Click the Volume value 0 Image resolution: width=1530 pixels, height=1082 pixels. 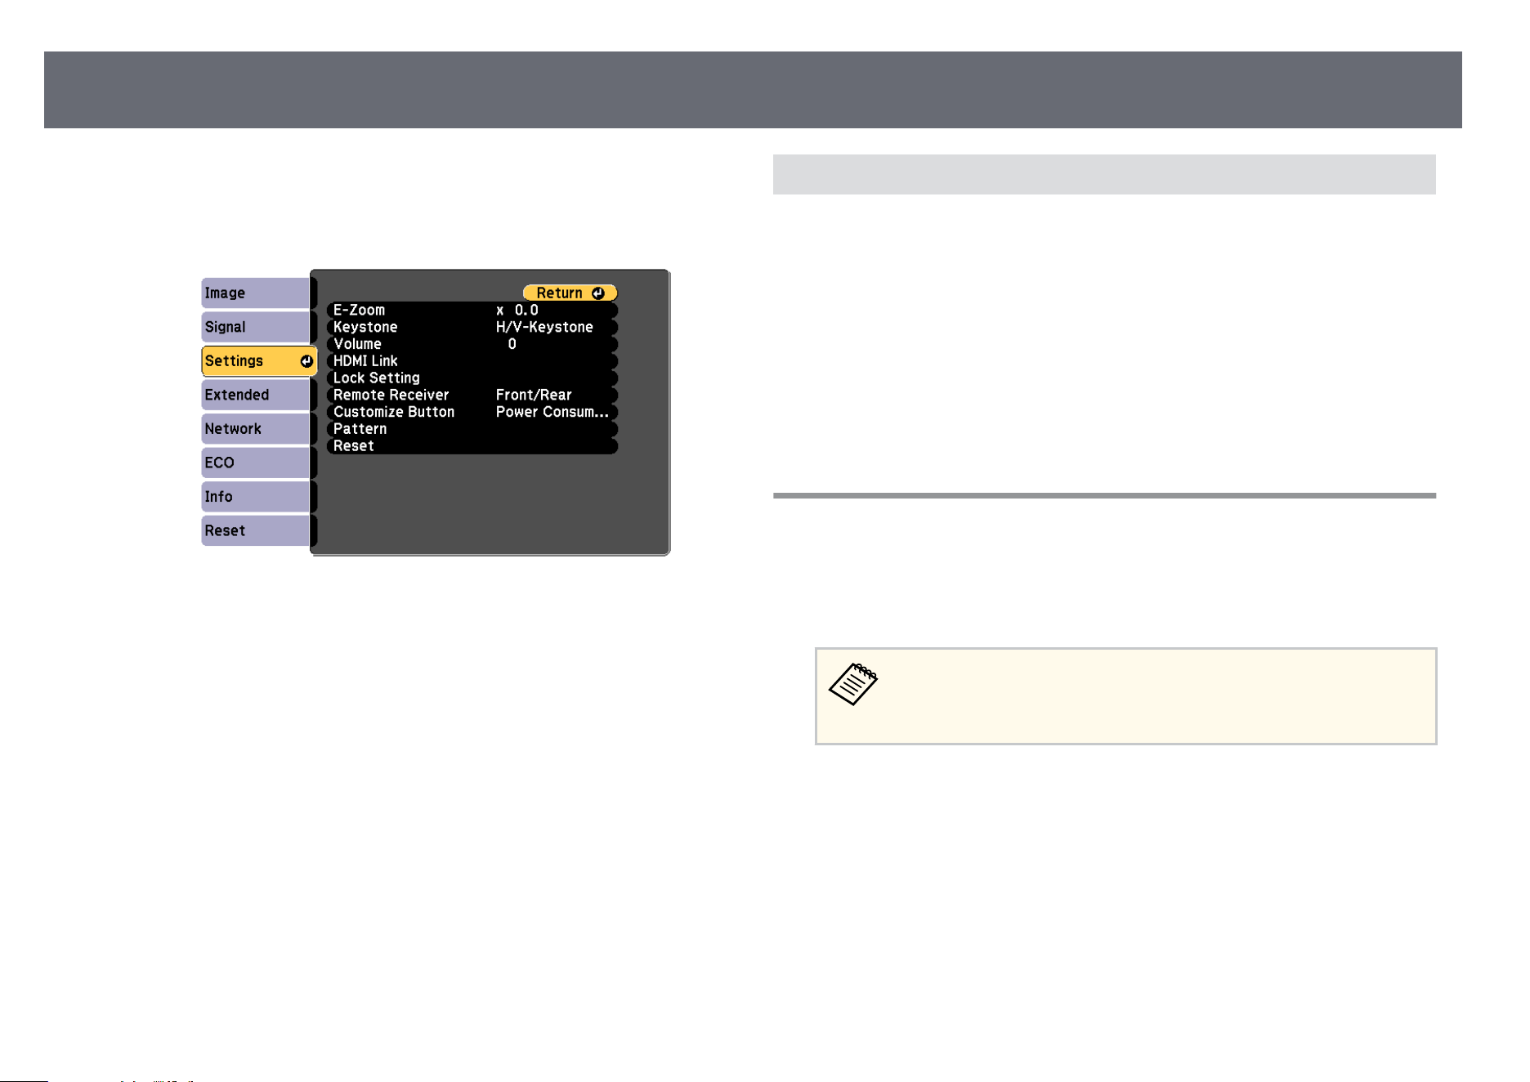[x=512, y=344]
